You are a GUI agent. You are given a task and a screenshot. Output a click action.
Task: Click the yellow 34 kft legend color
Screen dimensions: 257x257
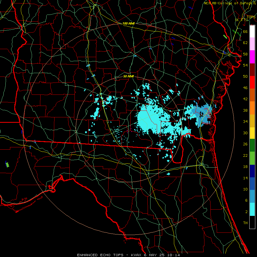(252, 133)
